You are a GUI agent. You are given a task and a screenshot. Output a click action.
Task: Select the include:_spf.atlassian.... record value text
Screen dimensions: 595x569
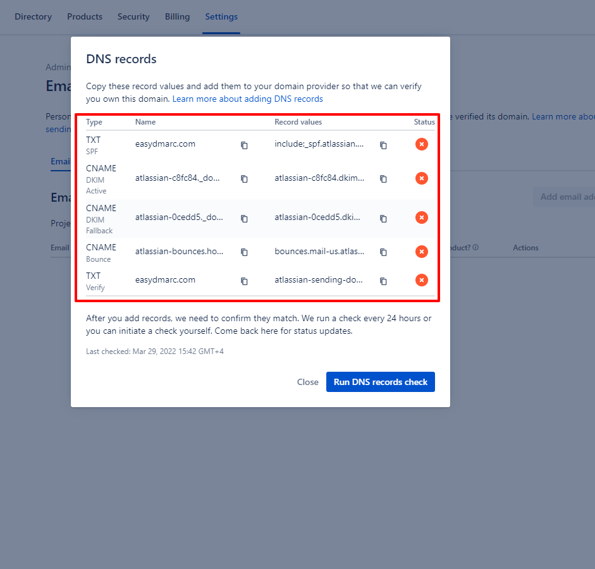[x=319, y=144]
